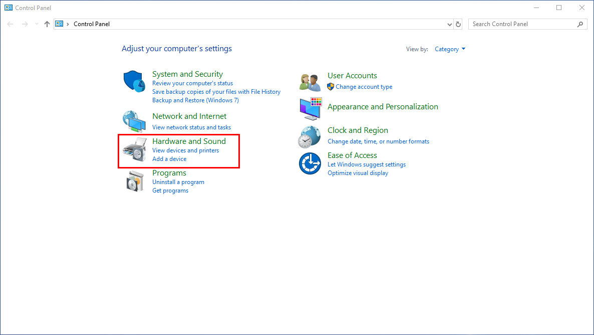The height and width of the screenshot is (335, 594).
Task: Click the refresh button in address bar
Action: pos(458,24)
